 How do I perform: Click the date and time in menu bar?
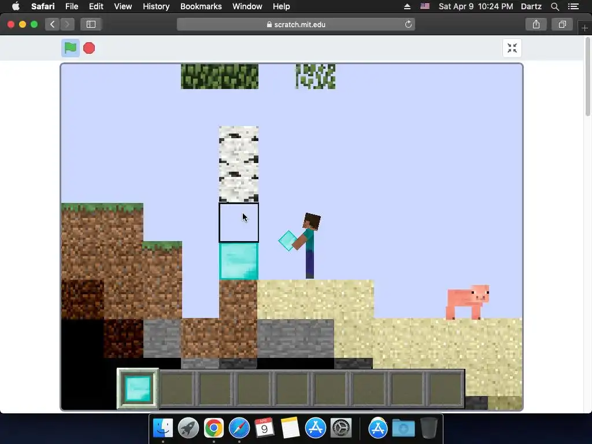[x=476, y=6]
